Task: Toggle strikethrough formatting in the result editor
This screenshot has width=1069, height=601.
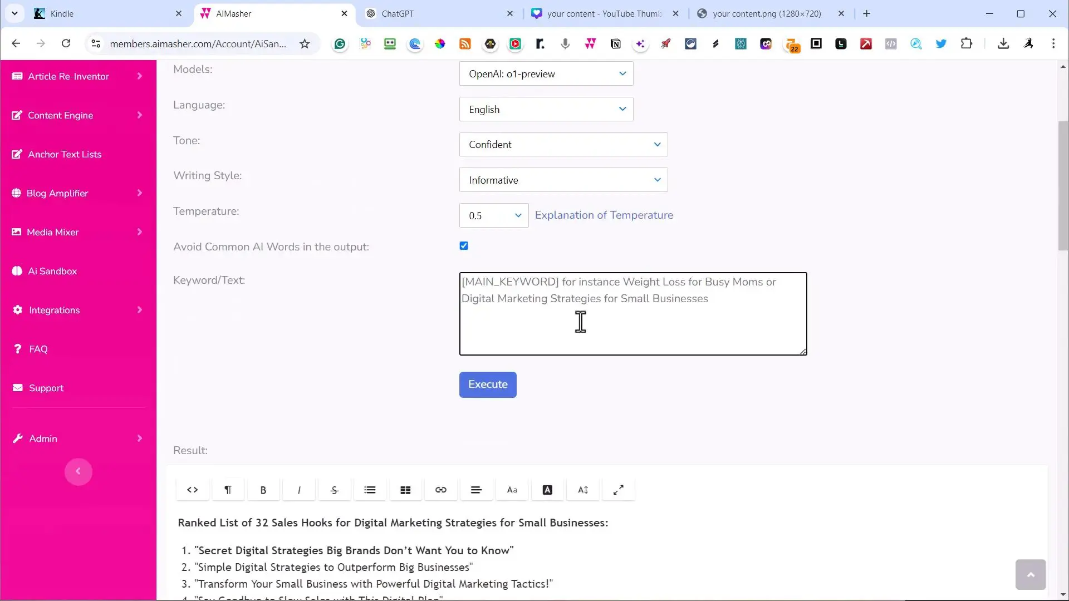Action: pos(334,490)
